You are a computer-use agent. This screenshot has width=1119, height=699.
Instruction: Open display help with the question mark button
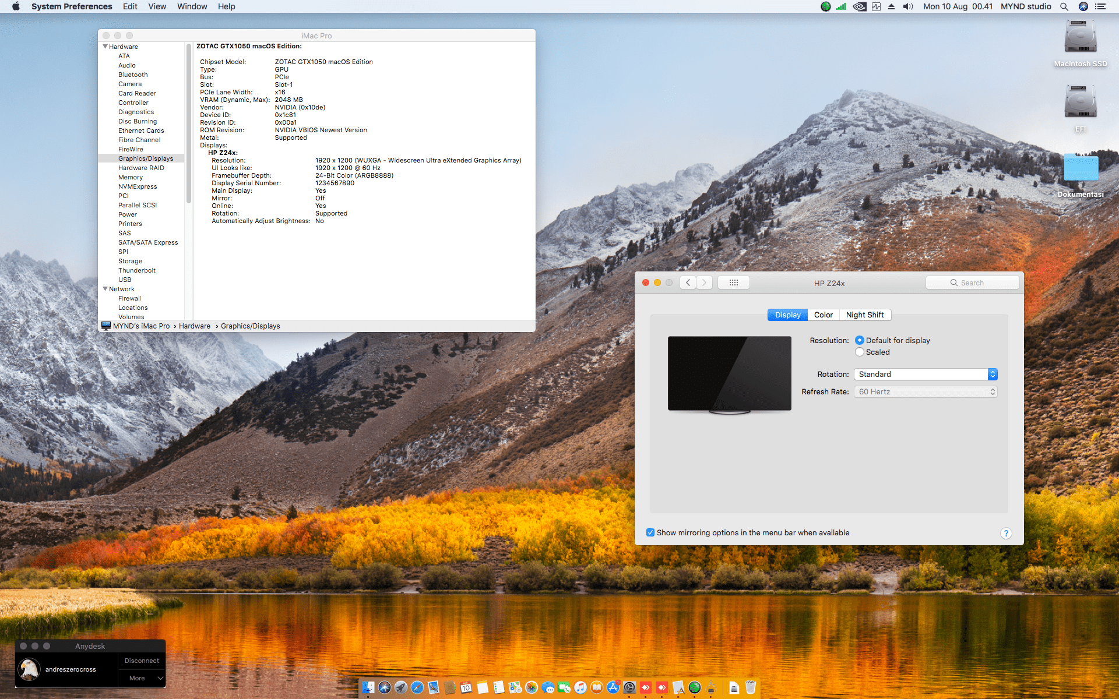tap(1006, 533)
